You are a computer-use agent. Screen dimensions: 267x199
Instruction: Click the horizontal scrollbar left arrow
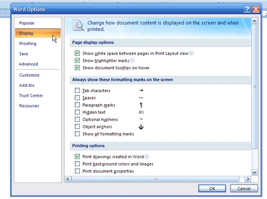pyautogui.click(x=68, y=179)
